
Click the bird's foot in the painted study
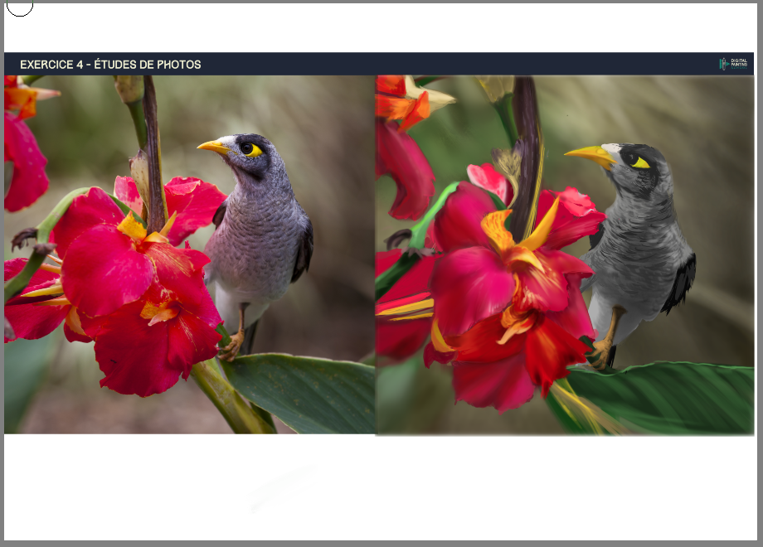pyautogui.click(x=601, y=352)
